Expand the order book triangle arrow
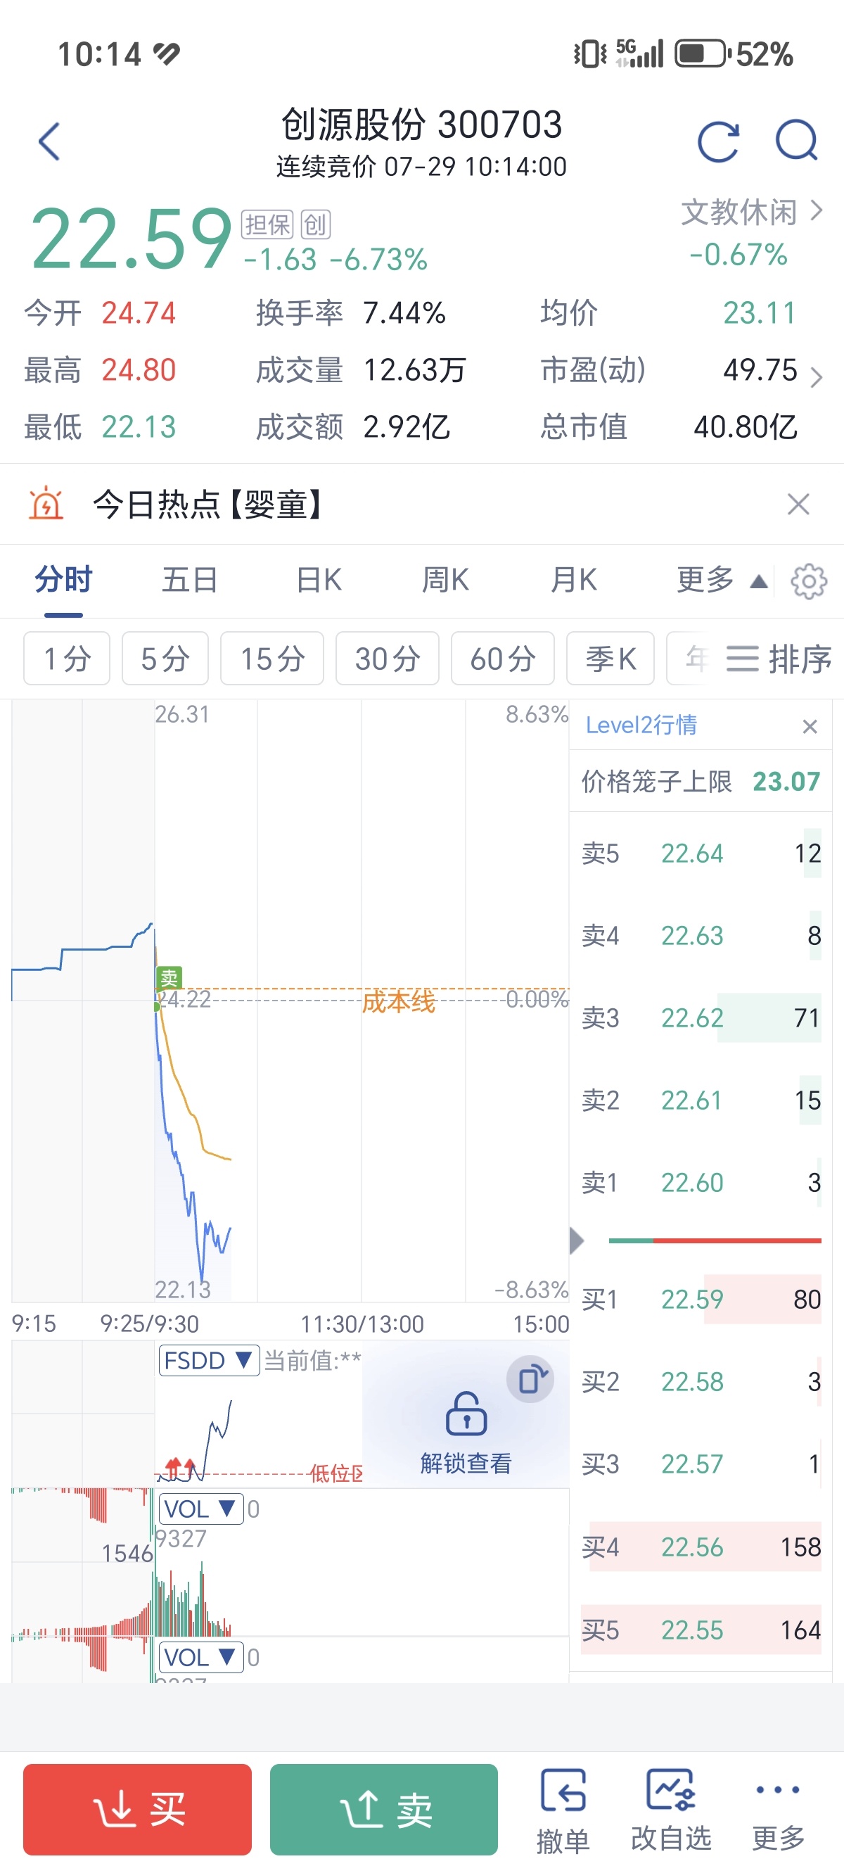Viewport: 844px width, 1866px height. click(576, 1241)
